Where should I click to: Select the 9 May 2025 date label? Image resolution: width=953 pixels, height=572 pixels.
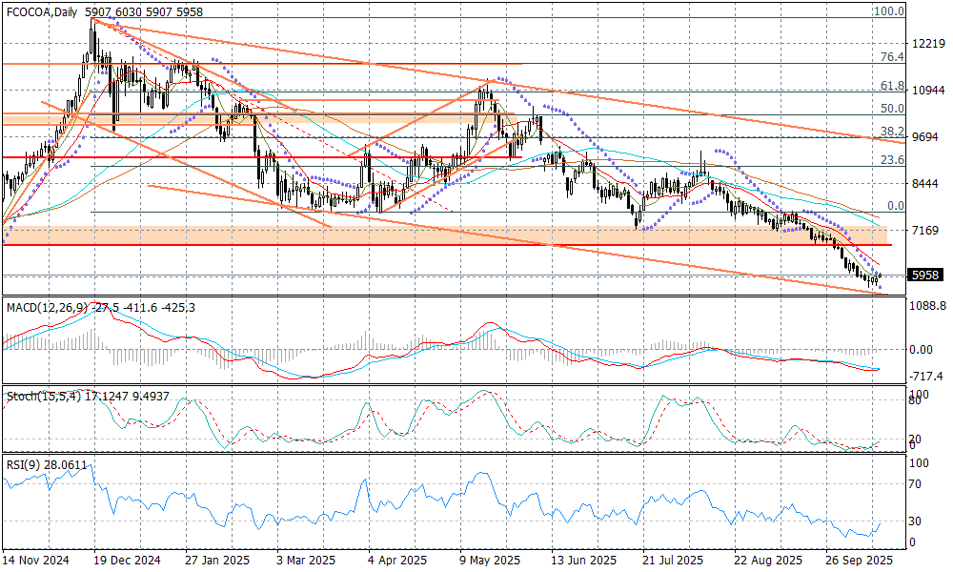pos(489,560)
